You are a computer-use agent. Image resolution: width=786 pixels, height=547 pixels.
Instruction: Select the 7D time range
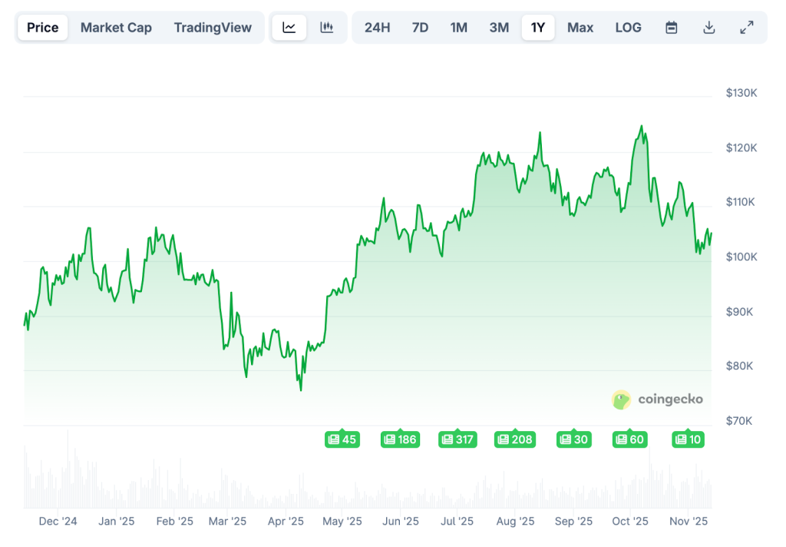click(x=420, y=28)
